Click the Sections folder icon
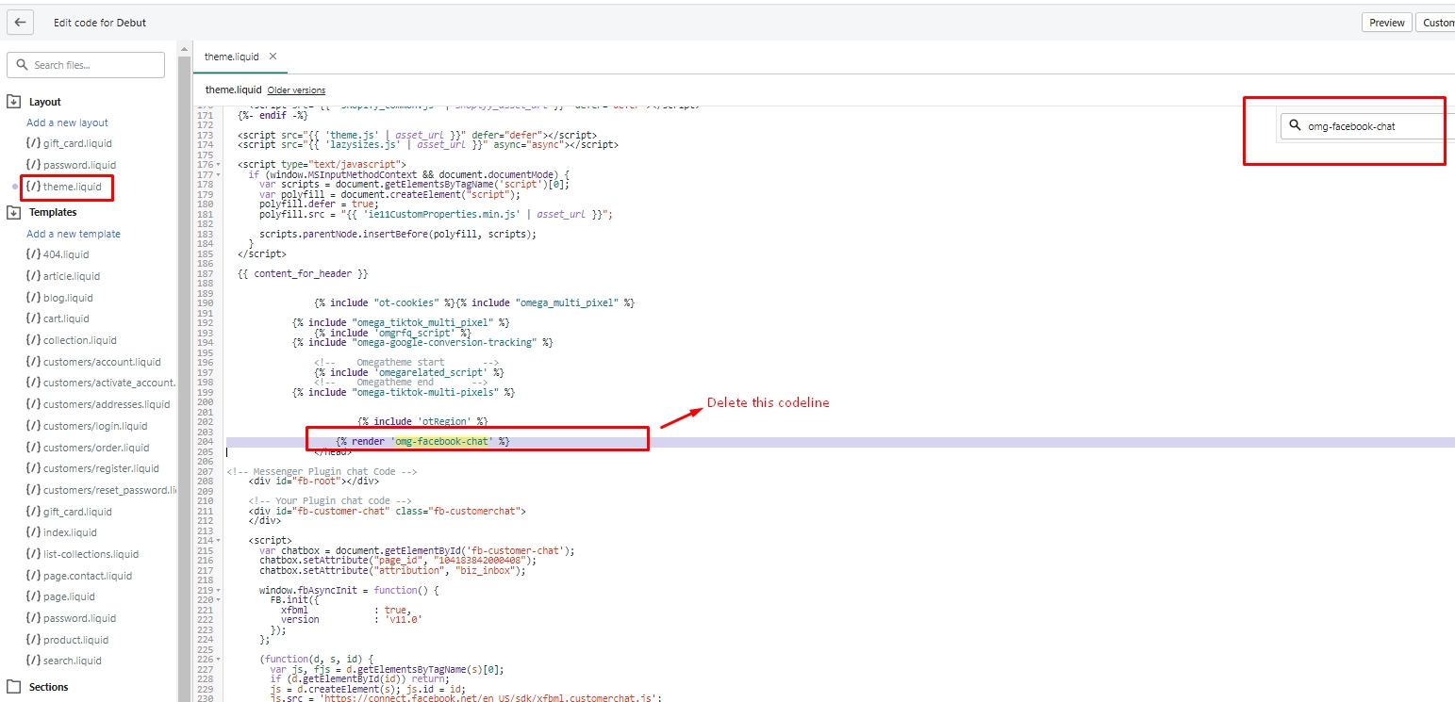The width and height of the screenshot is (1455, 702). pyautogui.click(x=14, y=687)
